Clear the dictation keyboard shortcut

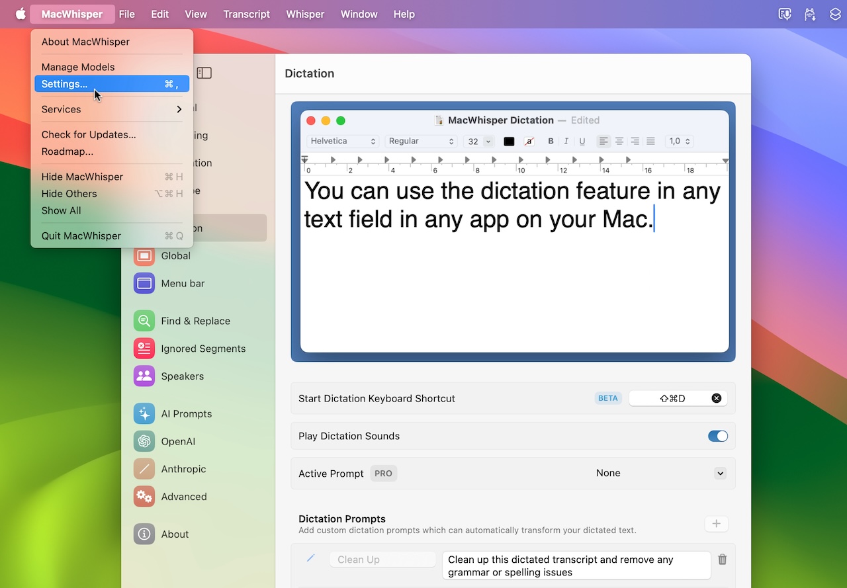pos(717,398)
